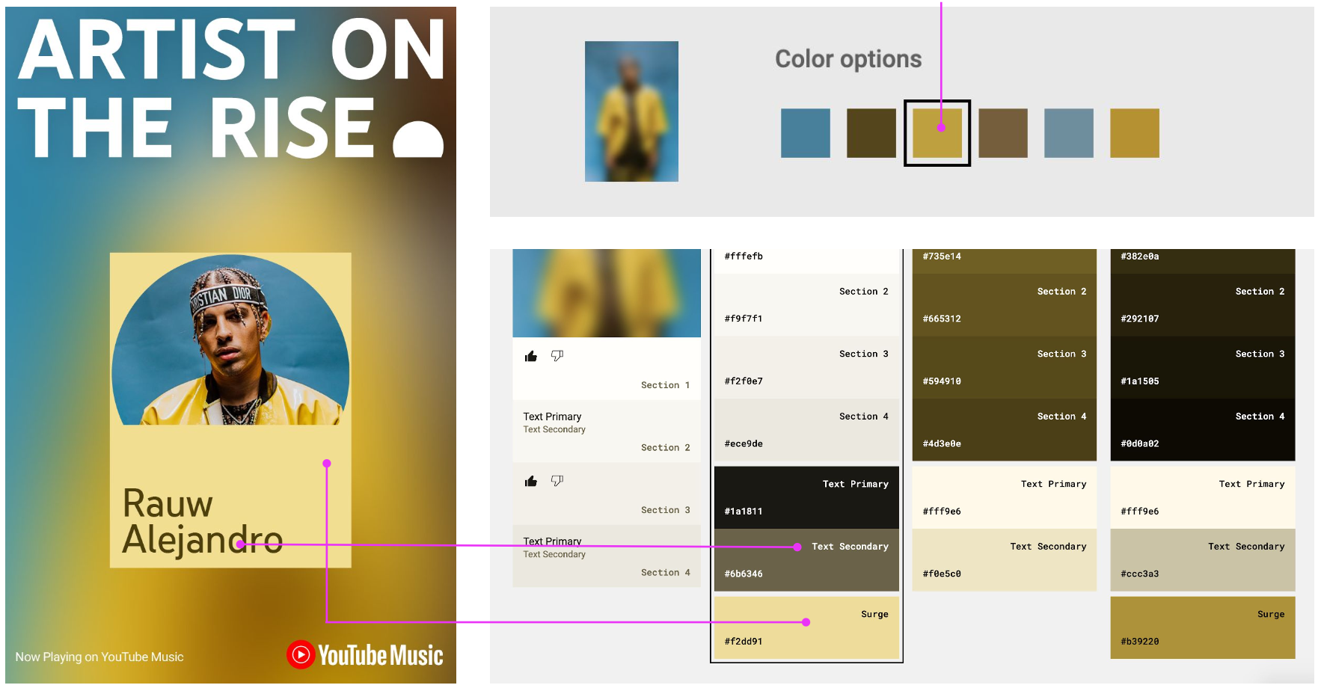Select the dark olive brown color option
Viewport: 1321px width, 691px height.
pyautogui.click(x=871, y=133)
